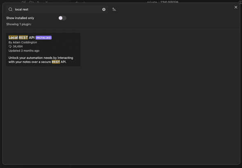Click the download count cloud icon
242x168 pixels.
(10, 46)
